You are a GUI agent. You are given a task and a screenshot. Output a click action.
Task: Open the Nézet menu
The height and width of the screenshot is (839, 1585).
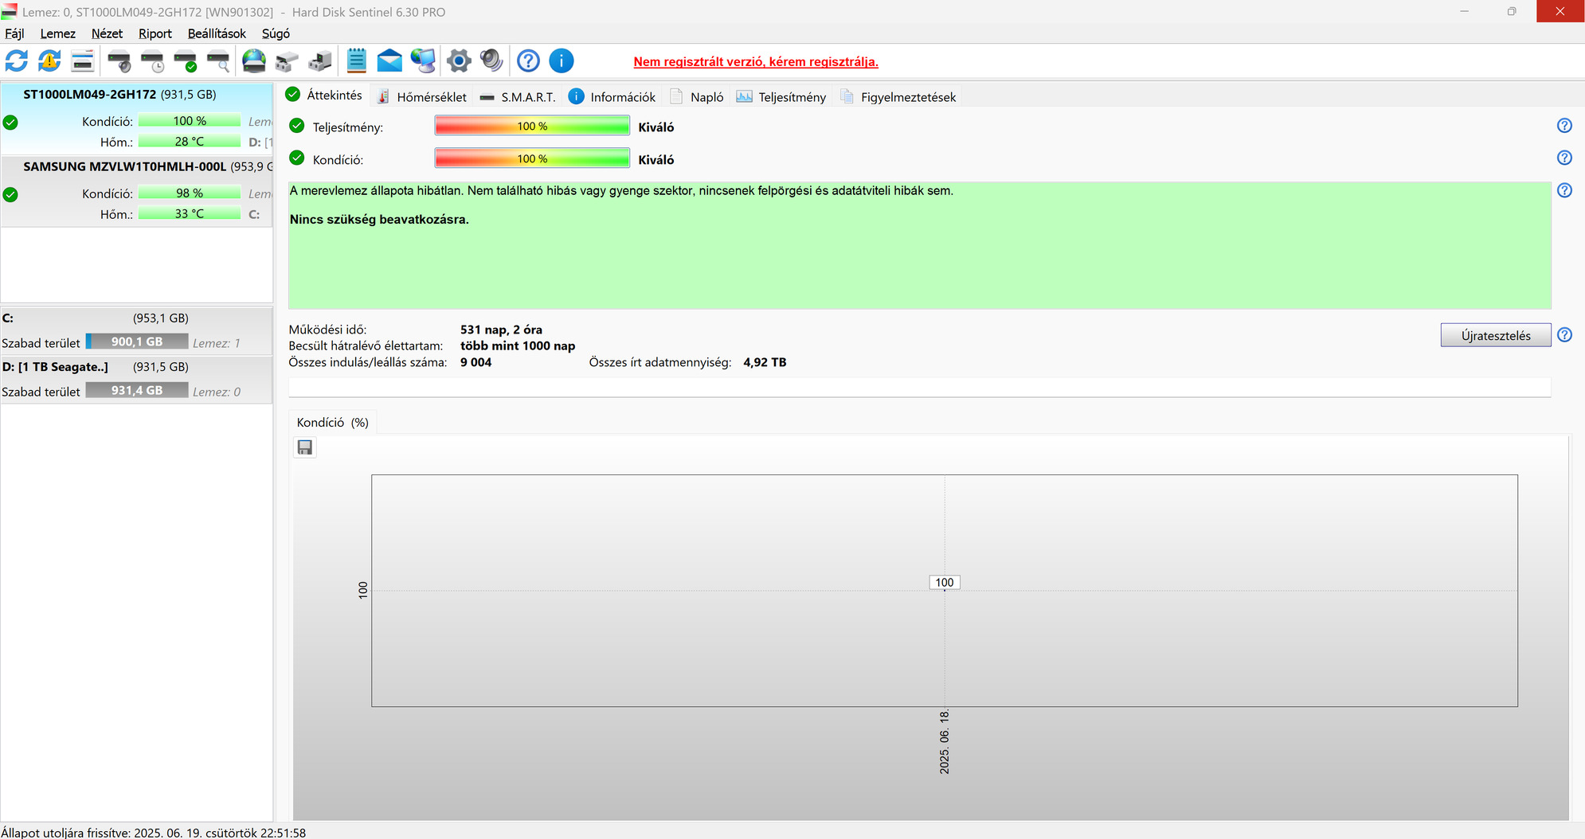[x=107, y=33]
